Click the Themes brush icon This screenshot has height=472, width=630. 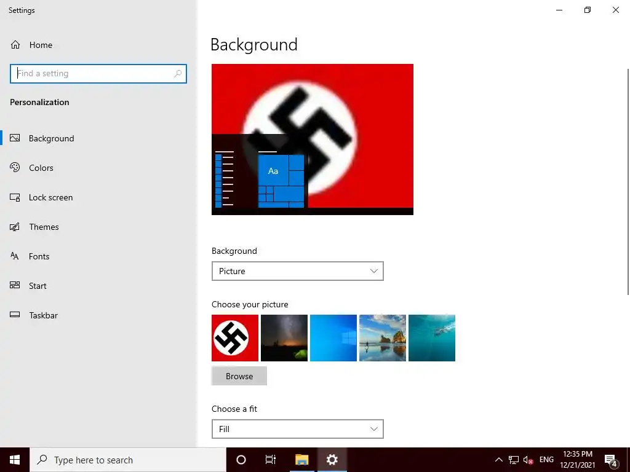(15, 227)
